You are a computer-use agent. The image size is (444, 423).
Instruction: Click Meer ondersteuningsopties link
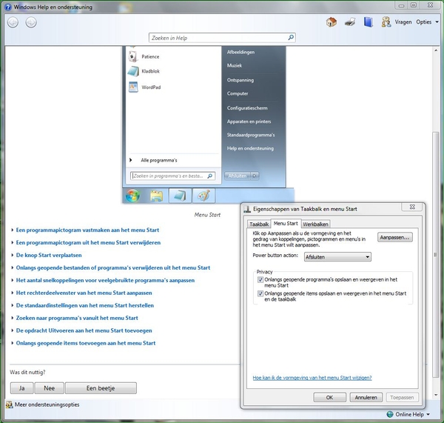pos(47,404)
